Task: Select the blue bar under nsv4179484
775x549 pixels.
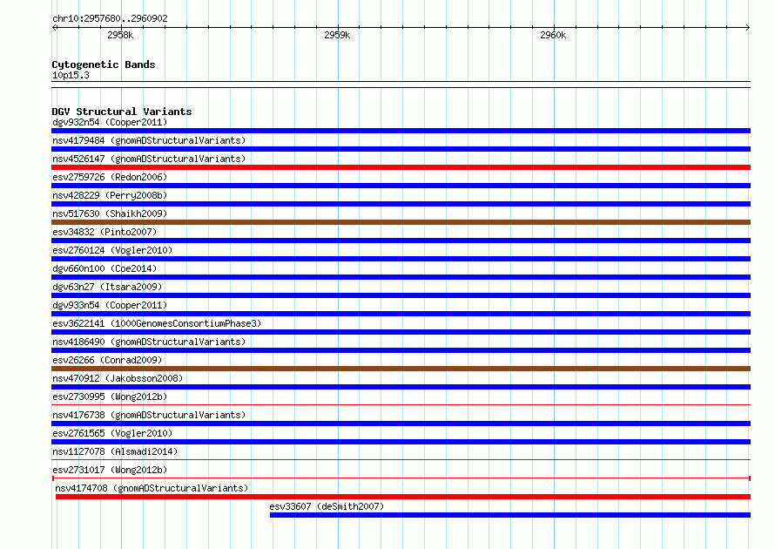Action: click(x=401, y=149)
